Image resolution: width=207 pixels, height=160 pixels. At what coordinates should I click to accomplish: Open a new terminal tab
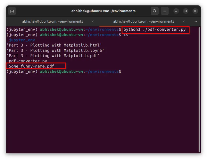point(12,11)
